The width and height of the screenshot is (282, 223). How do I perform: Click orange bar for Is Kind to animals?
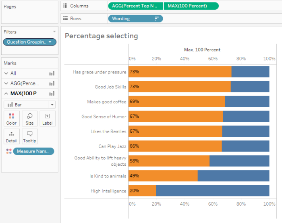163,176
